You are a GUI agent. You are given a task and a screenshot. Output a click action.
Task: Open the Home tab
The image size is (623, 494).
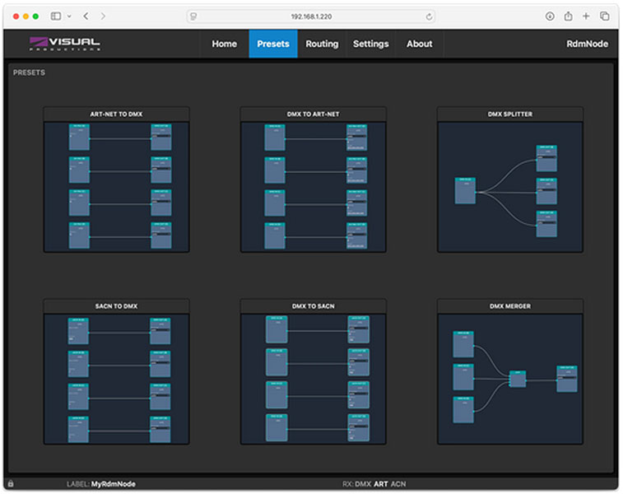click(224, 44)
